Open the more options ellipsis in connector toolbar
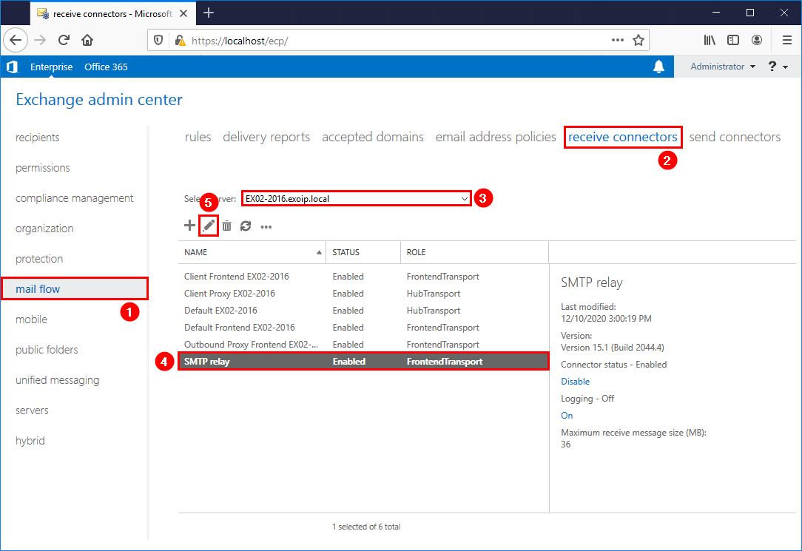Screen dimensions: 802x551 (x=266, y=227)
